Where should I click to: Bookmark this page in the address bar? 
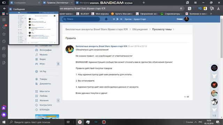[181, 8]
